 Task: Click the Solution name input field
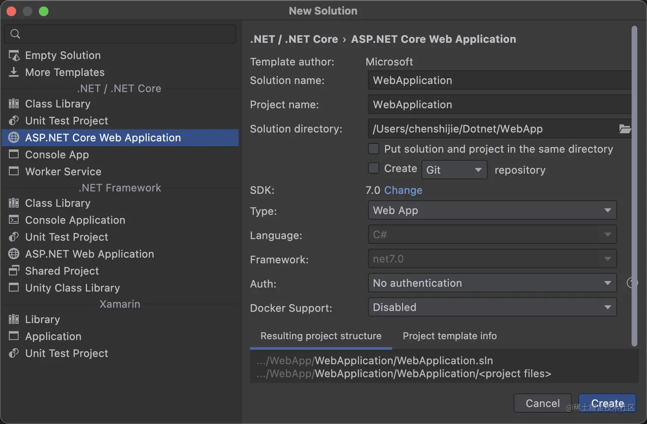pos(499,80)
